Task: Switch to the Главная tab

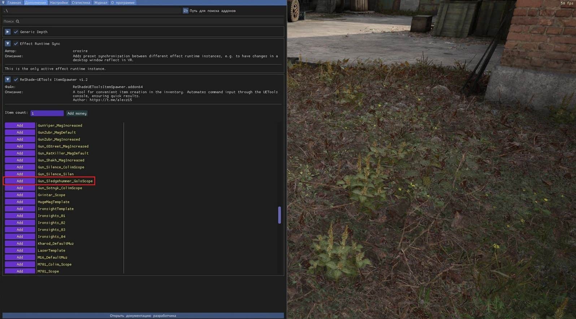Action: [x=14, y=3]
